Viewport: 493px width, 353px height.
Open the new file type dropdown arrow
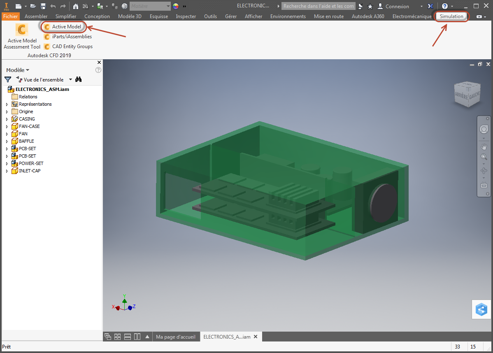(x=26, y=6)
